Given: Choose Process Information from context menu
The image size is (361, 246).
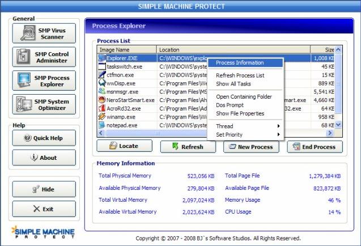Looking at the screenshot, I should pos(245,63).
